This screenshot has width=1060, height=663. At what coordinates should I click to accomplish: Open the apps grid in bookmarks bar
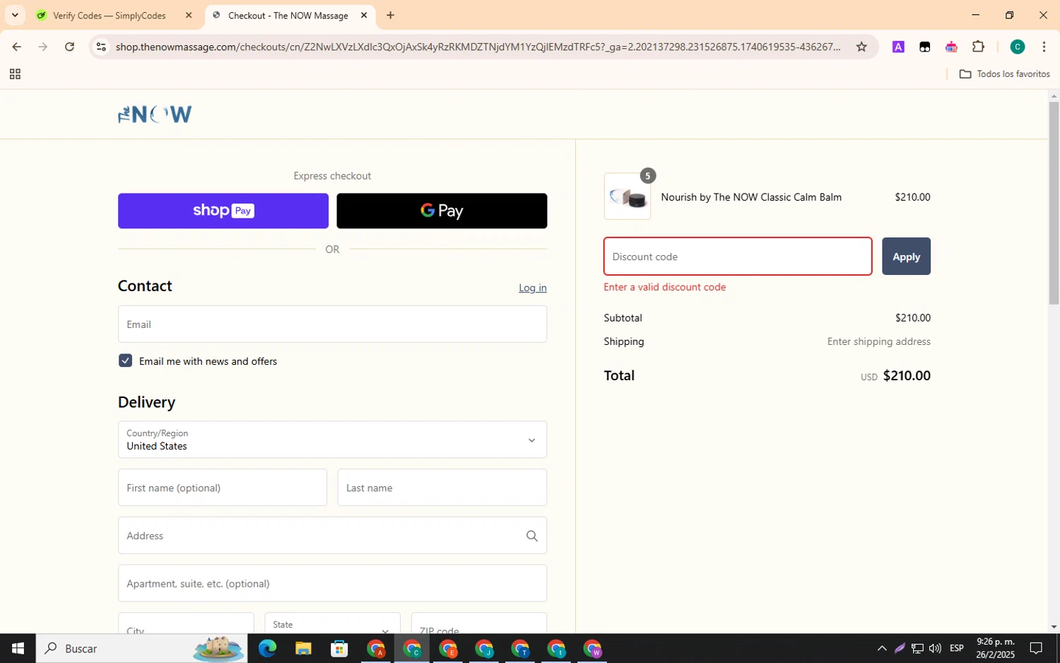pyautogui.click(x=15, y=74)
